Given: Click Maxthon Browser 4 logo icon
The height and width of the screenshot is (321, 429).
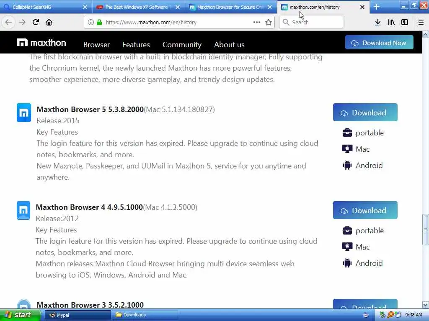Looking at the screenshot, I should click(23, 210).
